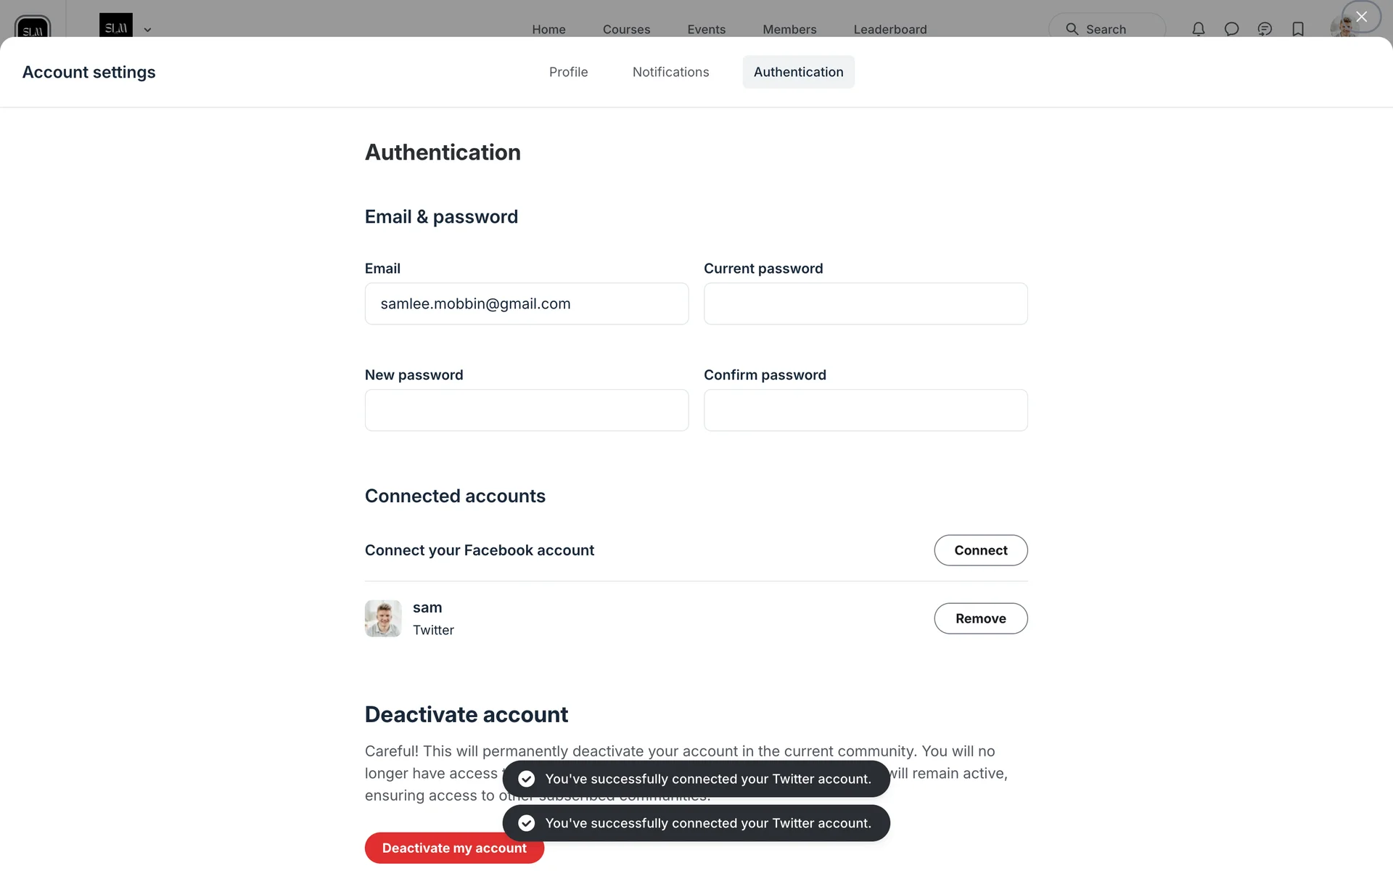Open the bookmarks icon
This screenshot has width=1393, height=871.
1298,29
